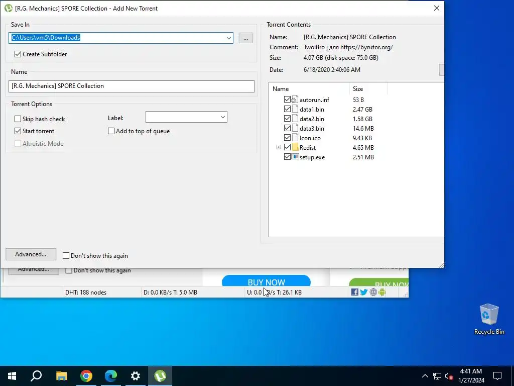Click the Redist folder icon
Viewport: 514px width, 386px height.
point(295,147)
